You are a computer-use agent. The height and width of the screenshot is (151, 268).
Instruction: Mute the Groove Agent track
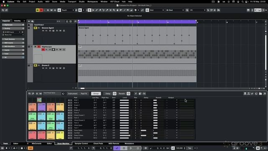35,28
